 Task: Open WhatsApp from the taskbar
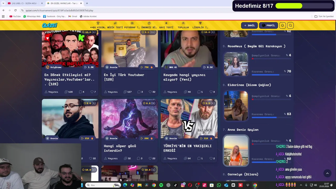tap(219, 185)
